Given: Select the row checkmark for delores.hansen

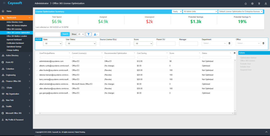Looking at the screenshot, I should click(x=37, y=75).
